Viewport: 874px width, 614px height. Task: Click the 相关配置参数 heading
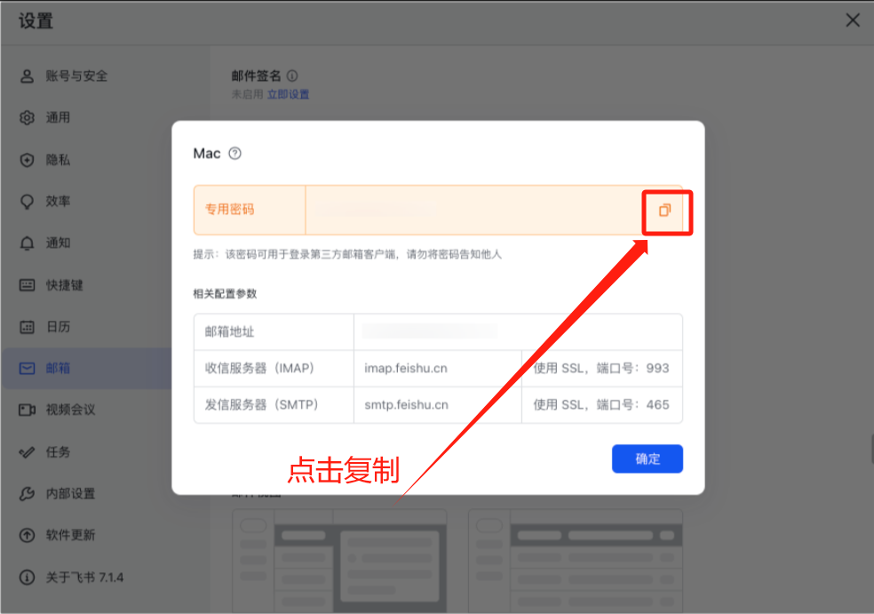pos(225,293)
